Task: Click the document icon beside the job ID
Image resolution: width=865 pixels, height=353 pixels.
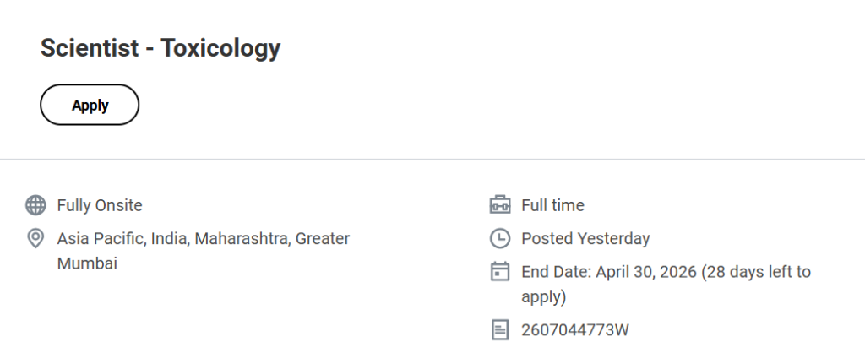Action: pos(500,329)
